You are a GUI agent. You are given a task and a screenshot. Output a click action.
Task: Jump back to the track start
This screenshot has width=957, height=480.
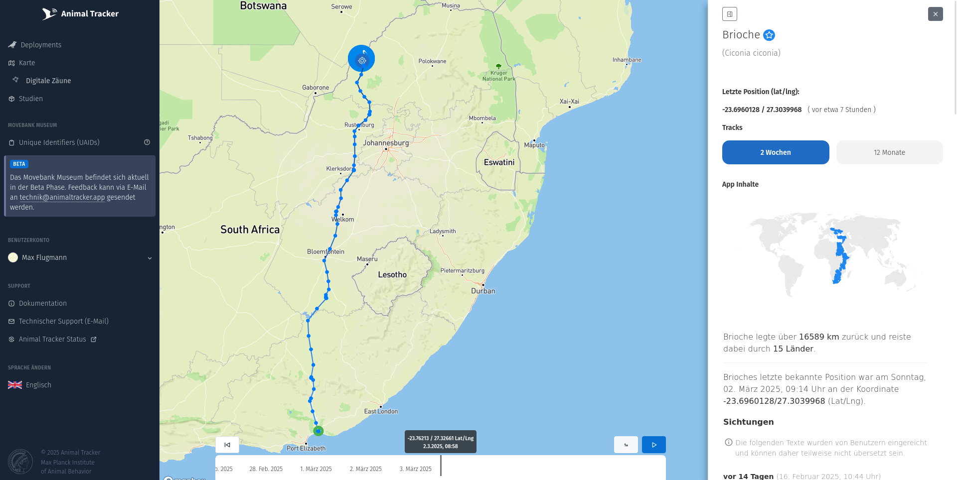coord(227,445)
